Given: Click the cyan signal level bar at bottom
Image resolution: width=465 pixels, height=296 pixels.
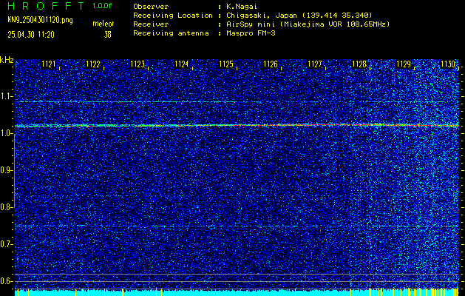Looking at the screenshot, I should (237, 293).
